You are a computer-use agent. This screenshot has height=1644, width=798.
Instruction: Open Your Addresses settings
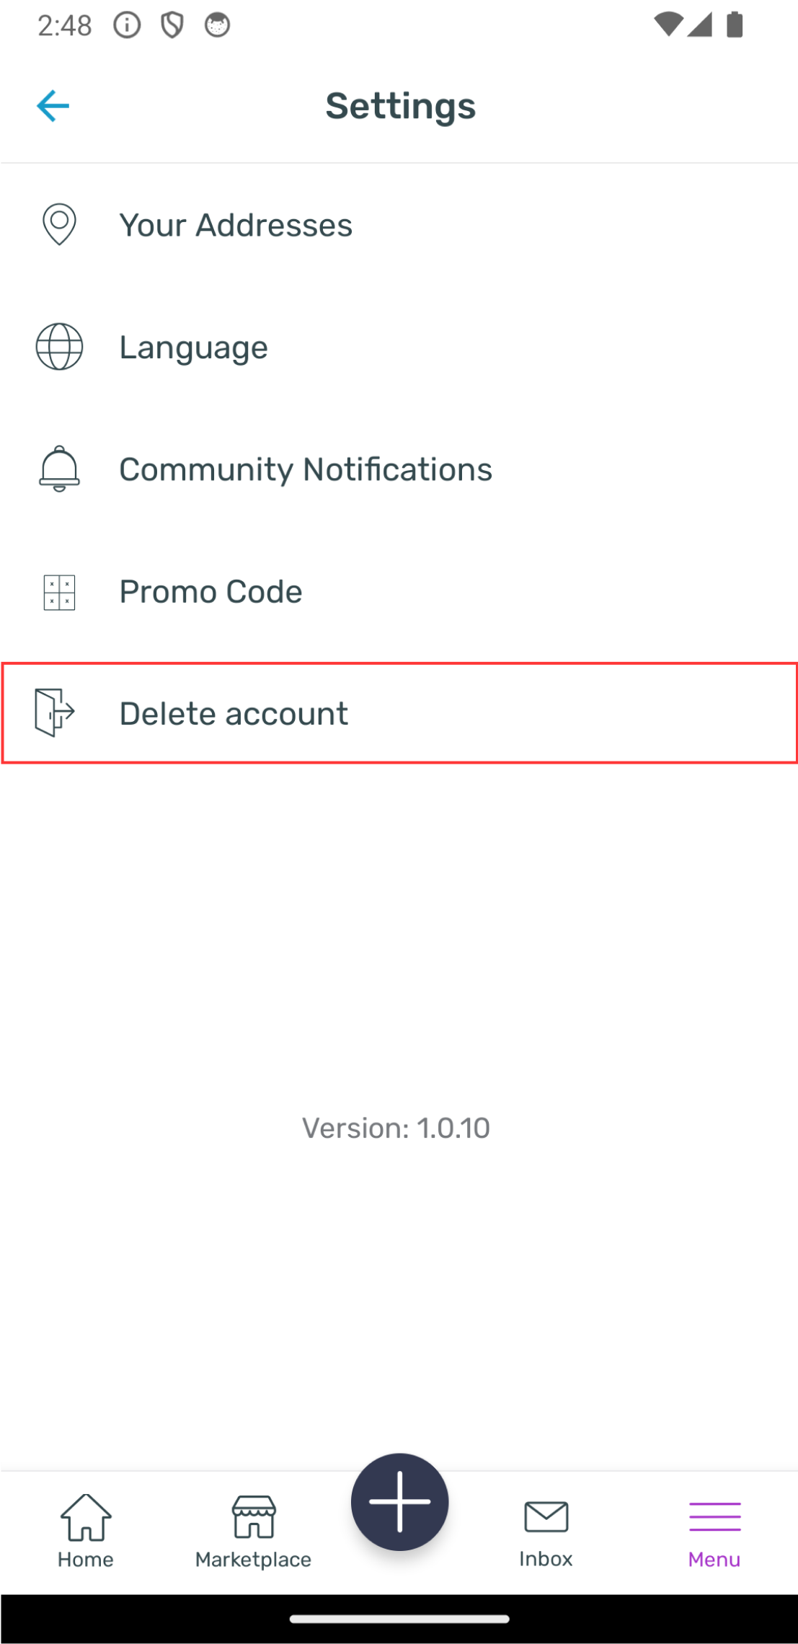pyautogui.click(x=236, y=225)
